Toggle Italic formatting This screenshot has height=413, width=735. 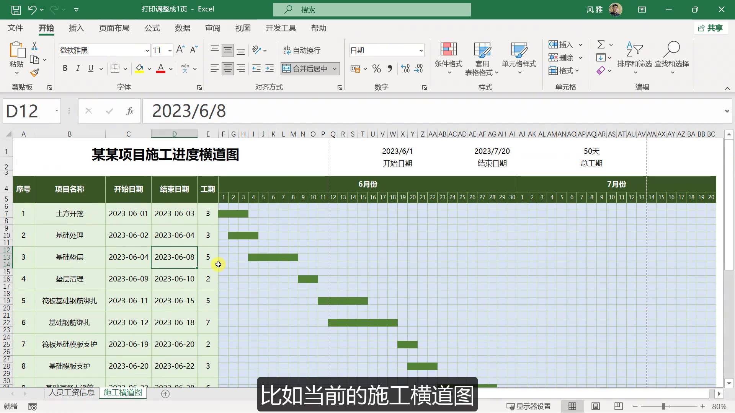(x=78, y=68)
